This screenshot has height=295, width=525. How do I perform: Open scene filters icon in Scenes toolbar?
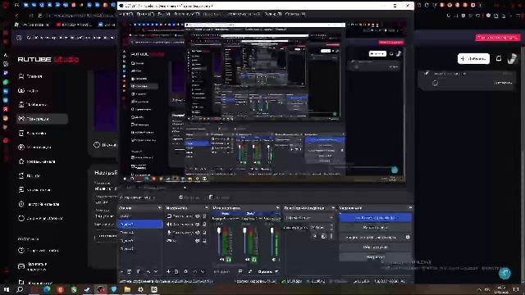(139, 271)
